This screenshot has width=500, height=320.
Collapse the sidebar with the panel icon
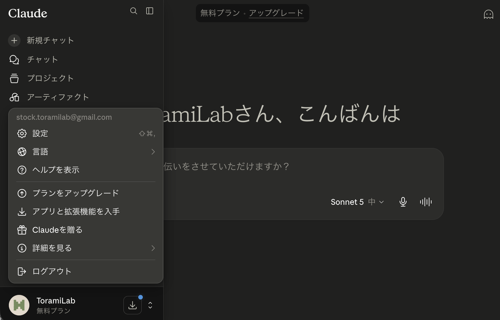tap(150, 11)
